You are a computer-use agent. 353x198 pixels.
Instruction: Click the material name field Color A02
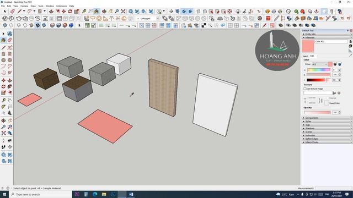point(331,42)
